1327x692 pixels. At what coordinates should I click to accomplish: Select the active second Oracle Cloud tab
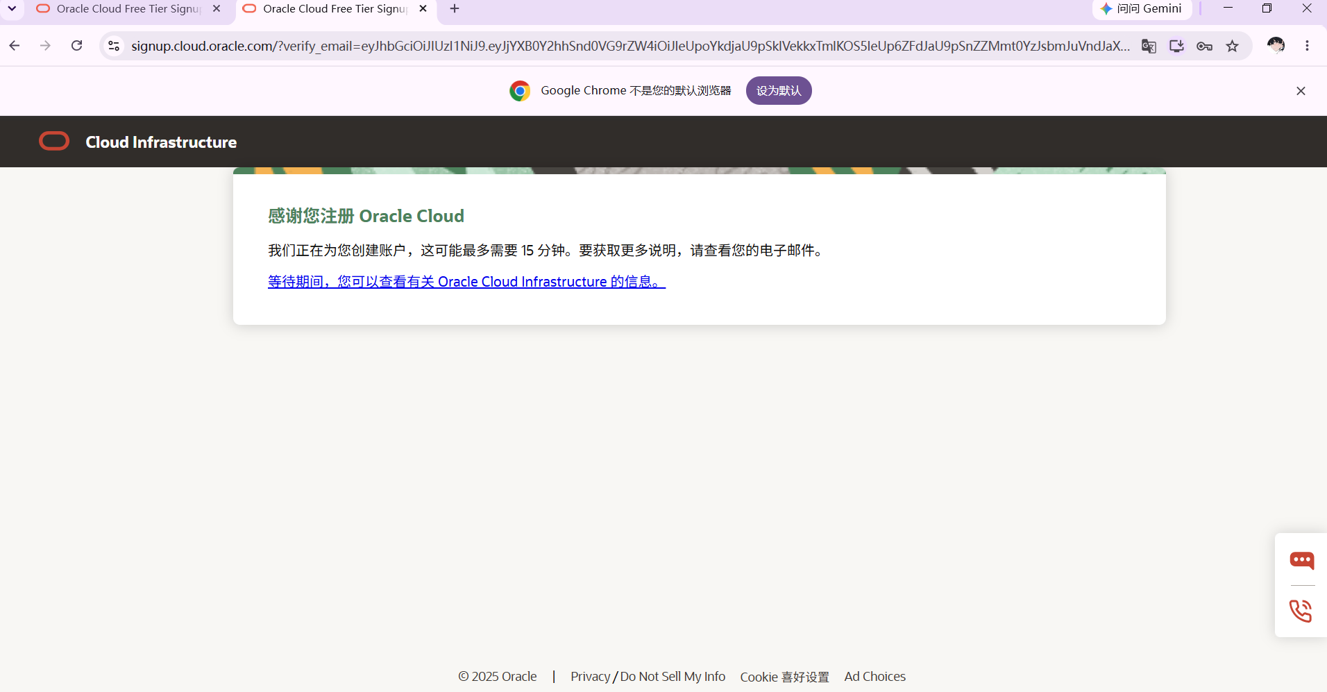point(336,9)
